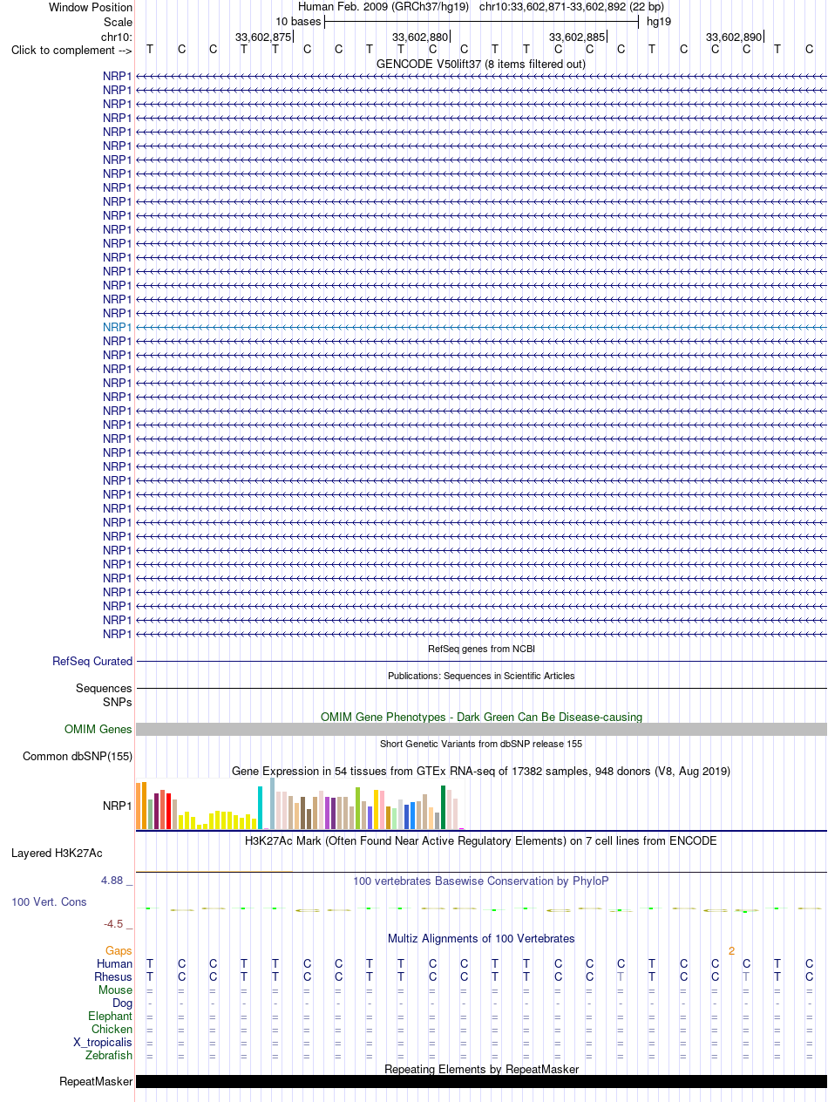Click the 4.88 PhyloP upper axis value
828x1102 pixels.
tap(117, 881)
